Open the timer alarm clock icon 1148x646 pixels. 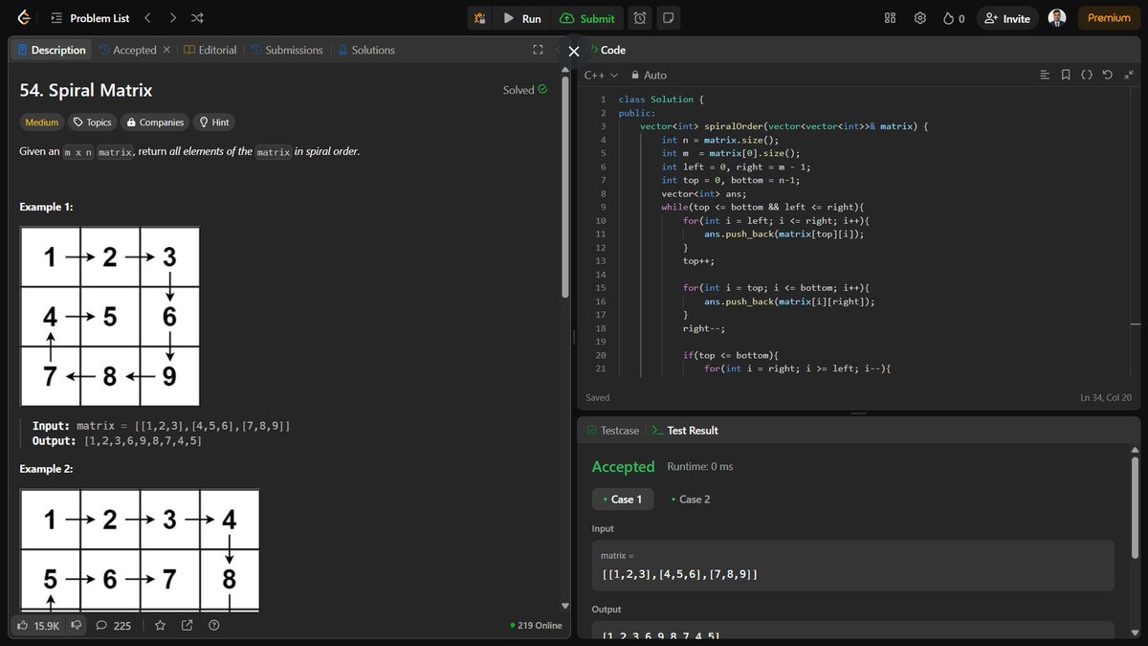(640, 18)
